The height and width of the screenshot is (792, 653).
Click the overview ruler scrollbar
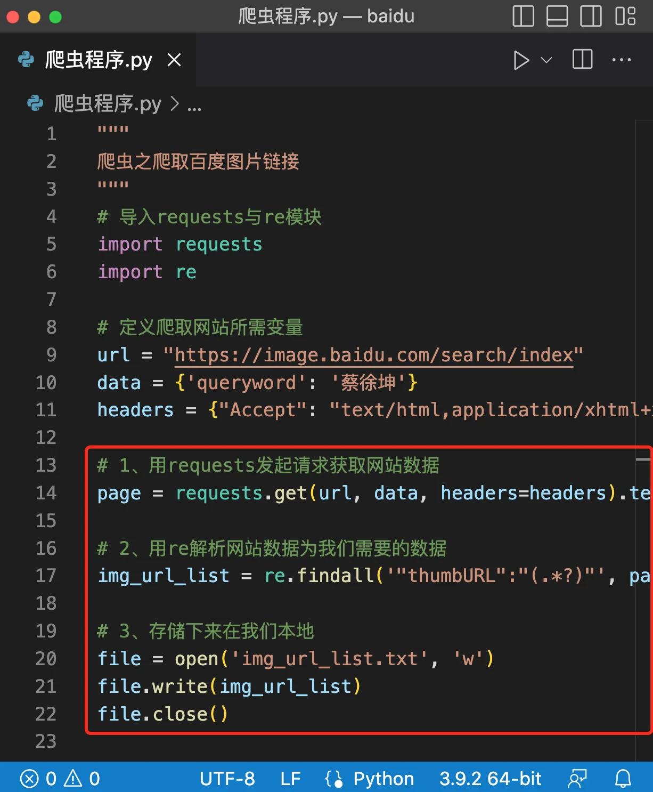click(644, 440)
